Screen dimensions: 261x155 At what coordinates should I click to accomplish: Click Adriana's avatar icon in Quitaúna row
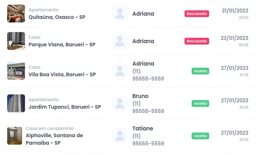click(120, 14)
